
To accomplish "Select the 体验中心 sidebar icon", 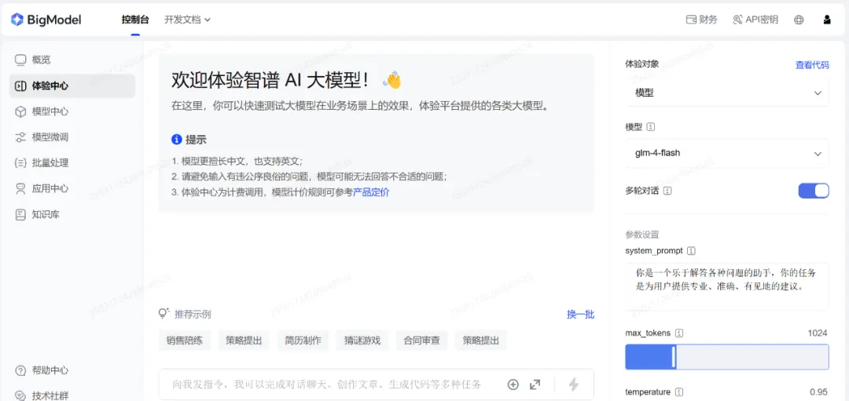I will (20, 86).
